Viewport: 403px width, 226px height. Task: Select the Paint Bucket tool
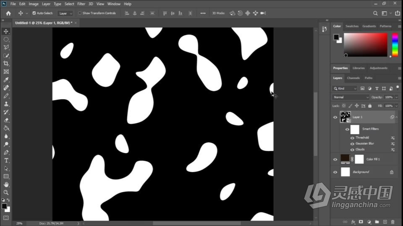coord(6,128)
